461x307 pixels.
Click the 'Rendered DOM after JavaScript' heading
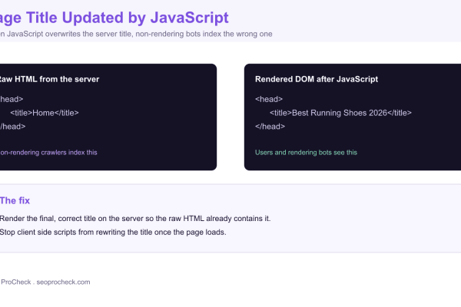317,79
